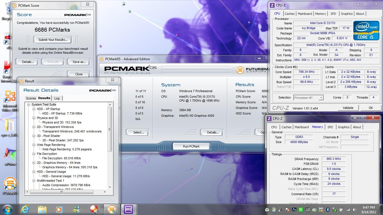Screen dimensions: 383x215
Task: Open the Start menu orb
Action: tap(7, 209)
